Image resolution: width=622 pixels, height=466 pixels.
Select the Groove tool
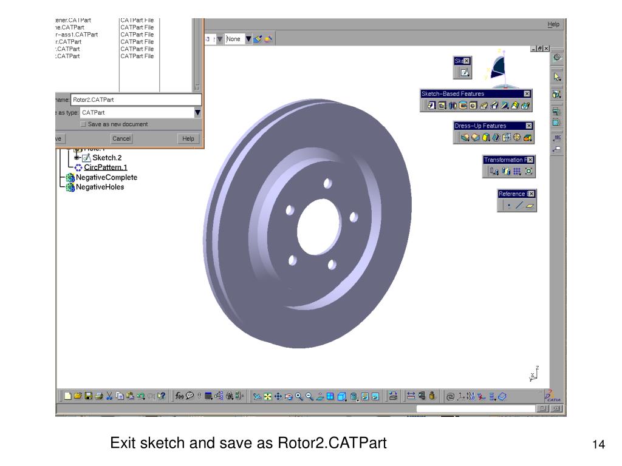(462, 106)
